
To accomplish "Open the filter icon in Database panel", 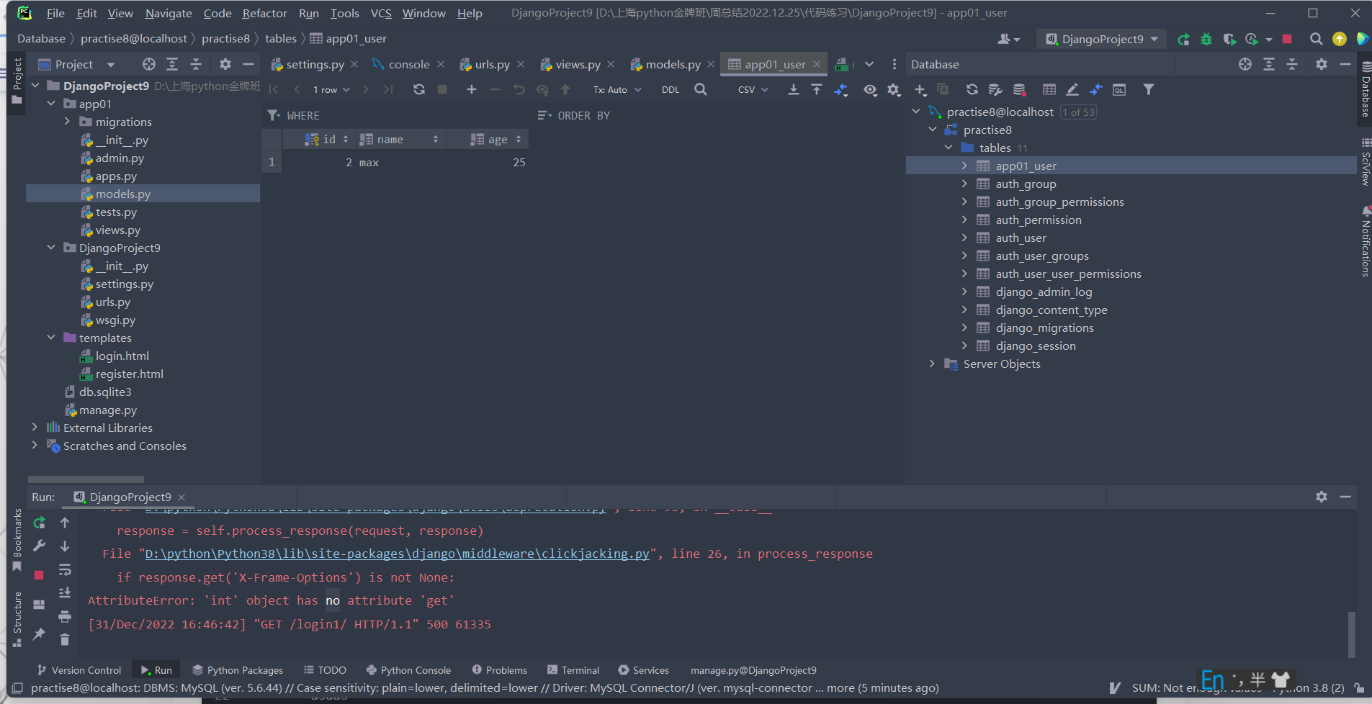I will tap(1149, 89).
